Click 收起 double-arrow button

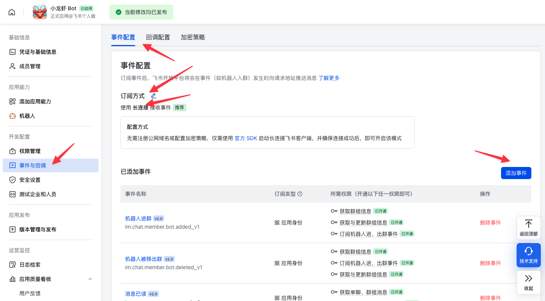pos(529,282)
